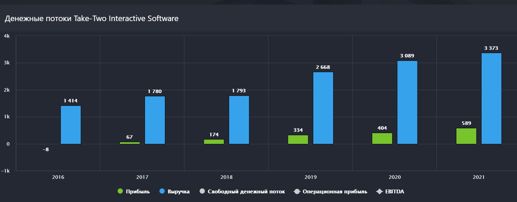
Task: Click the profit data label "174"
Action: click(x=214, y=134)
